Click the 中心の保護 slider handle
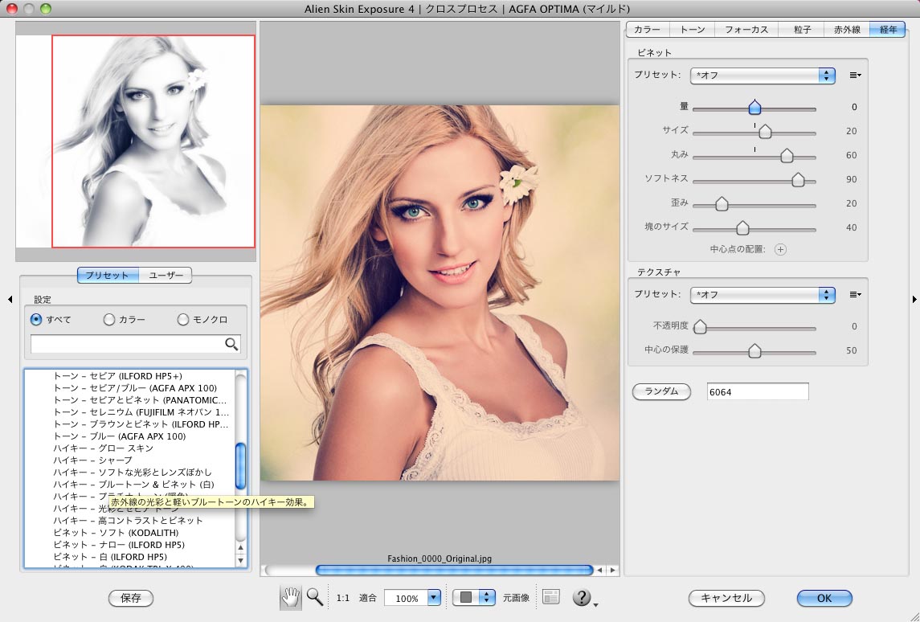Screen dimensions: 920x622 [x=754, y=351]
